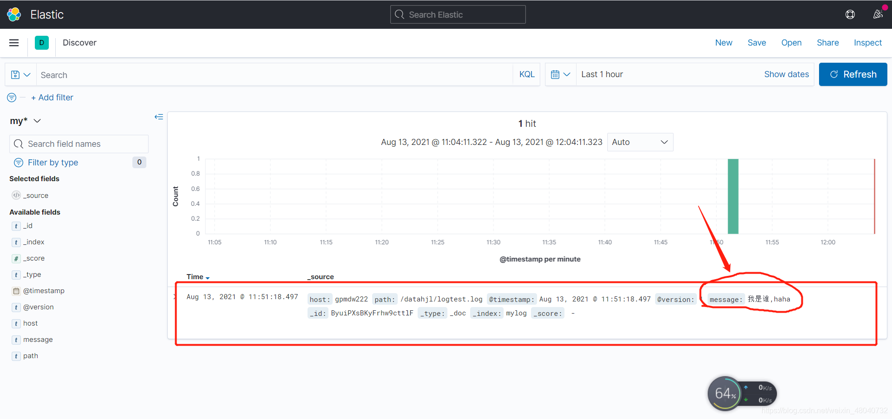
Task: Open the newsfeed celebration icon
Action: pyautogui.click(x=878, y=14)
